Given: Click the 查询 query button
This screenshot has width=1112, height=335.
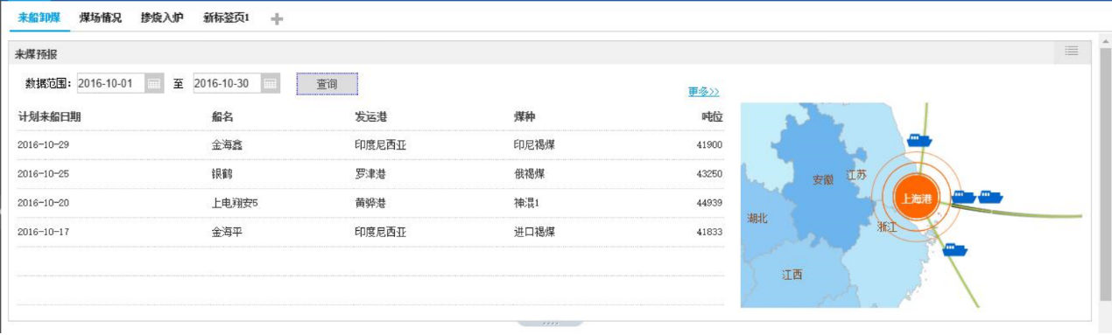Looking at the screenshot, I should [327, 84].
